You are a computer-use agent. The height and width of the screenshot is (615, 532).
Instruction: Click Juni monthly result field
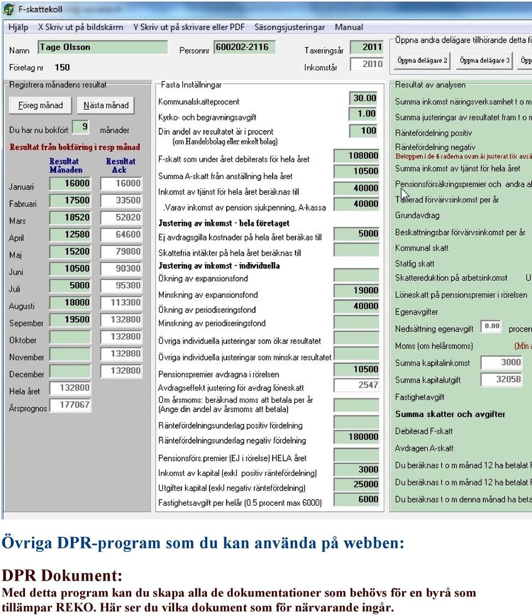(70, 268)
